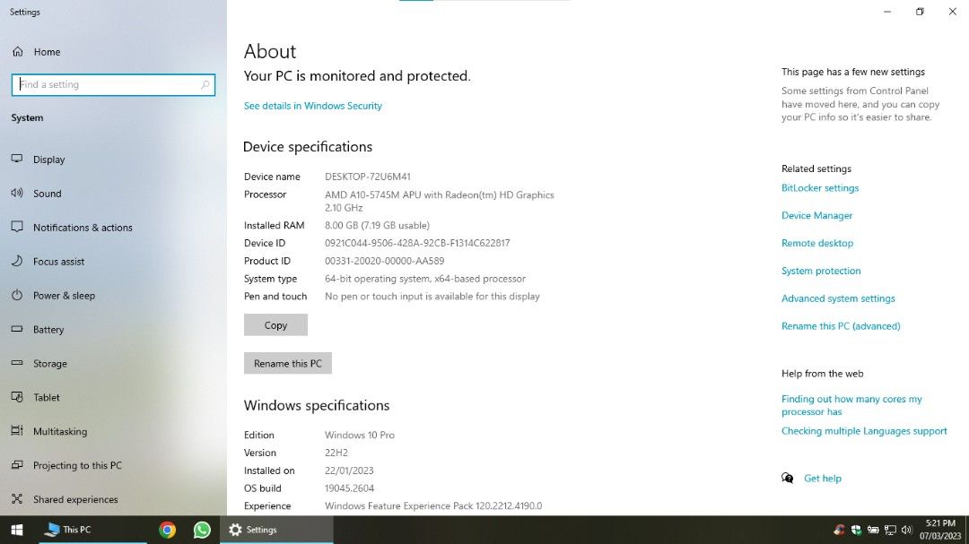Open Remote desktop link
This screenshot has height=544, width=969.
click(x=817, y=243)
